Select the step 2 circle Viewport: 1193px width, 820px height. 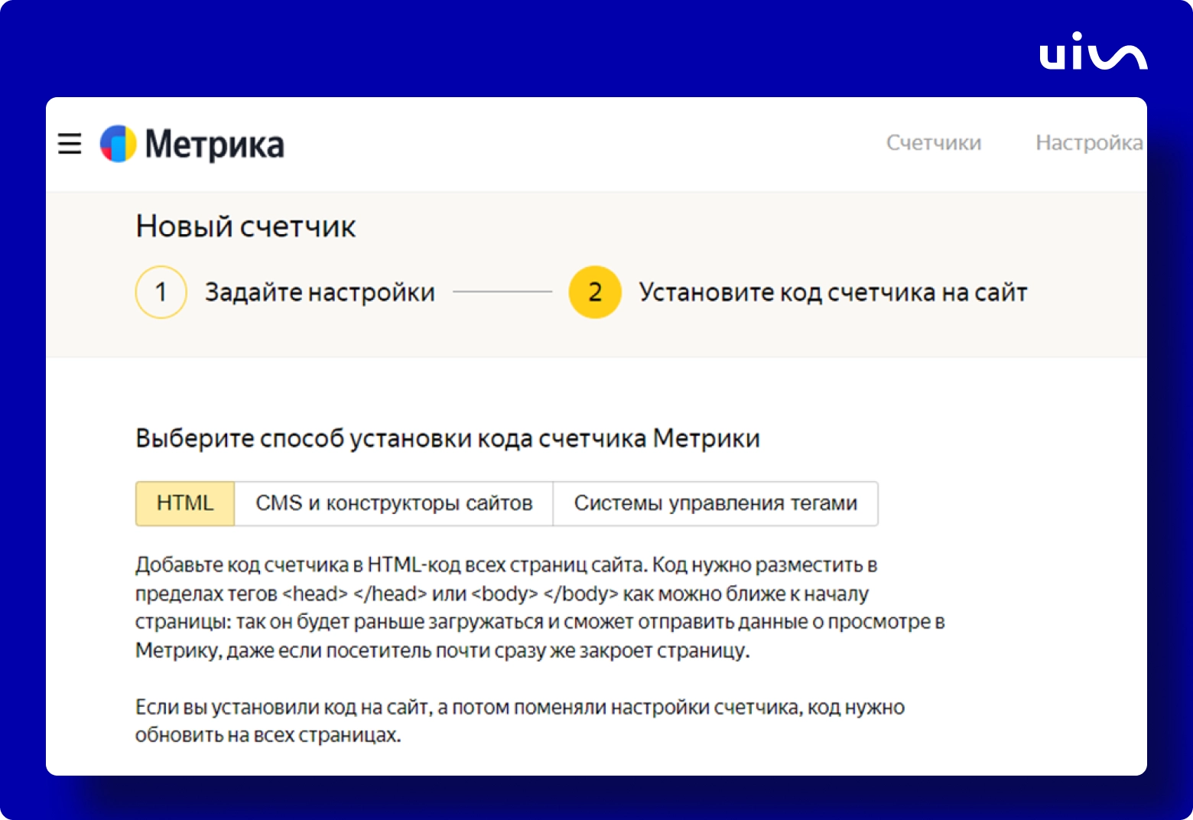(595, 292)
